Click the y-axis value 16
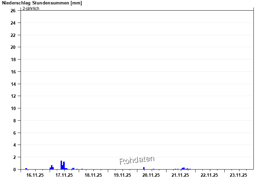The width and height of the screenshot is (274, 188). click(13, 72)
